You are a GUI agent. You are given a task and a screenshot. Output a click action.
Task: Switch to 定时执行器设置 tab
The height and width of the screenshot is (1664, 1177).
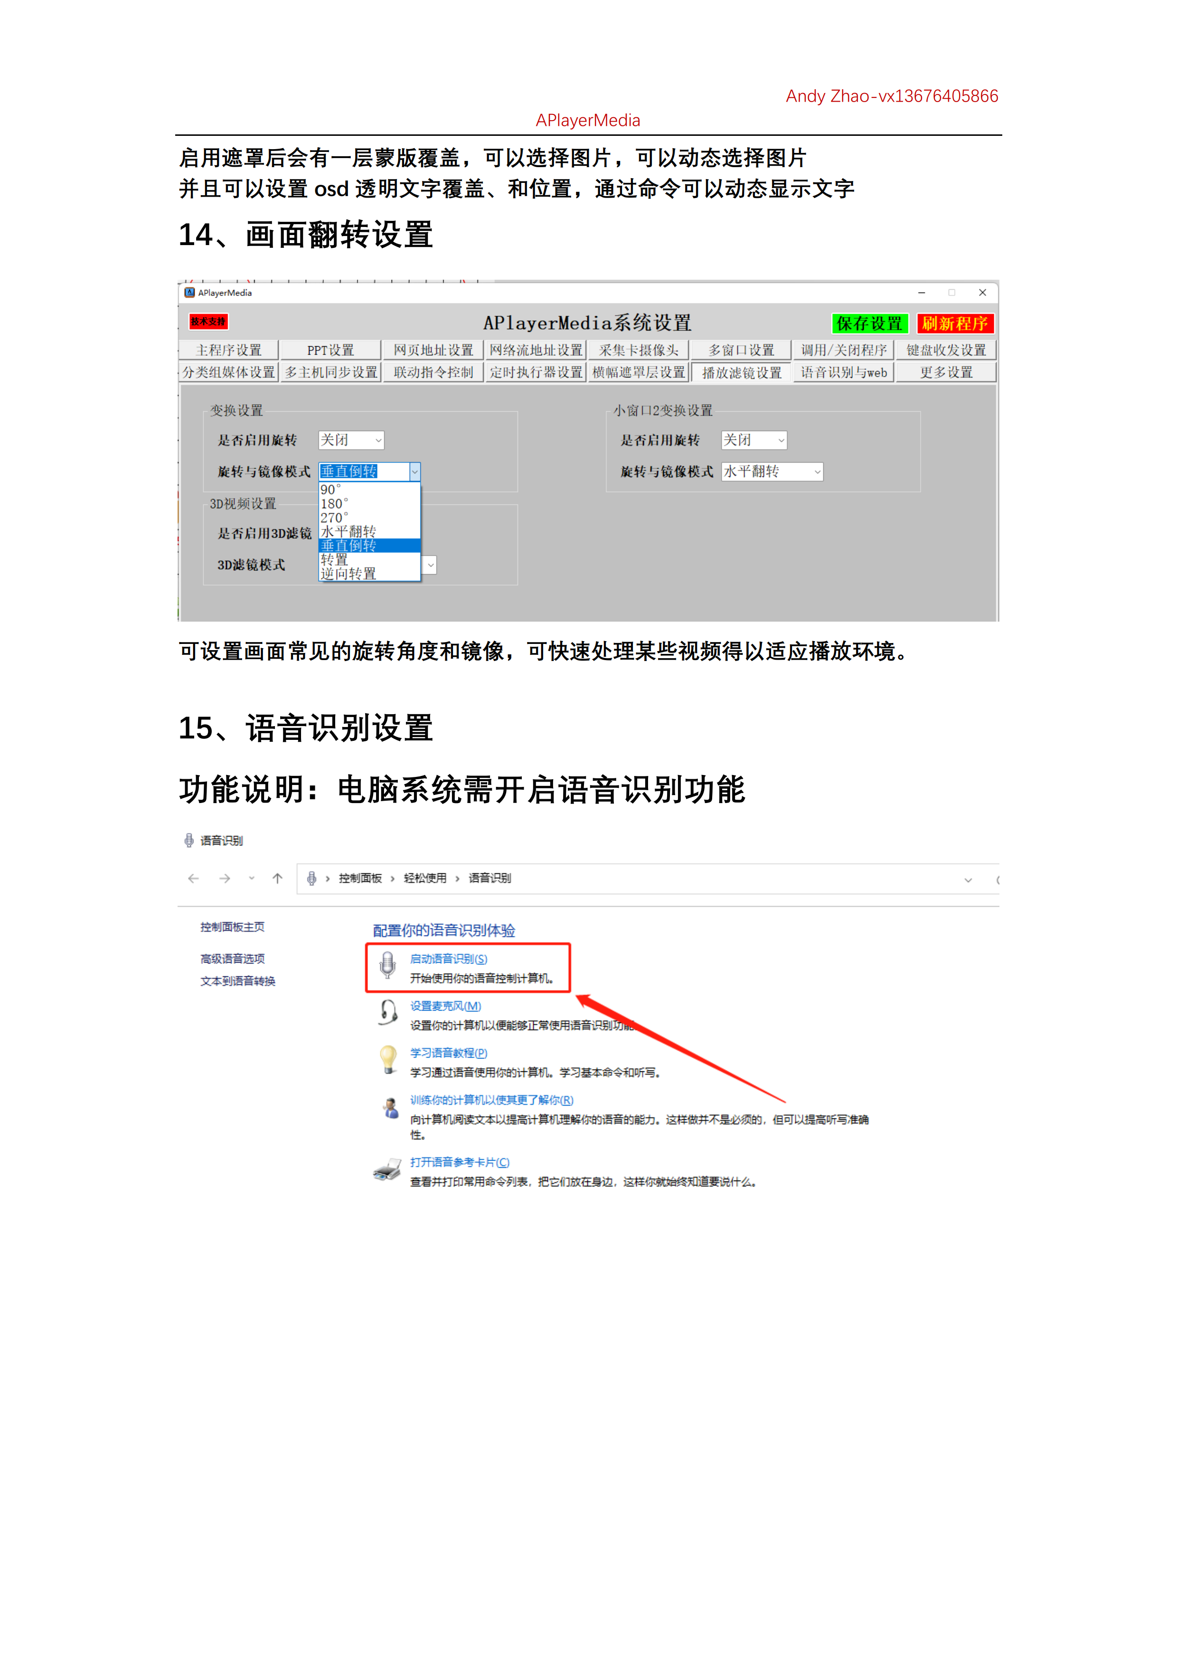point(536,372)
